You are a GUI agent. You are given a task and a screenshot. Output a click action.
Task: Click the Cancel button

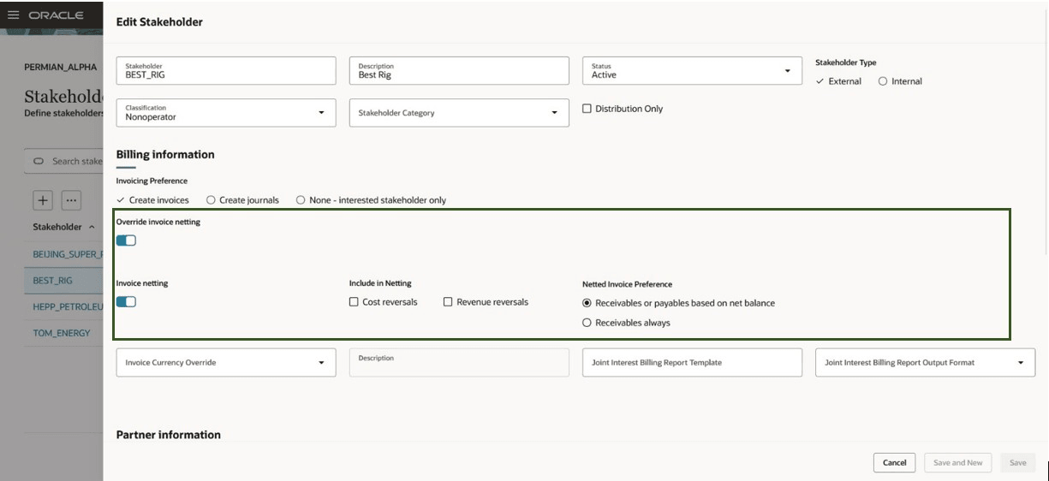tap(894, 463)
